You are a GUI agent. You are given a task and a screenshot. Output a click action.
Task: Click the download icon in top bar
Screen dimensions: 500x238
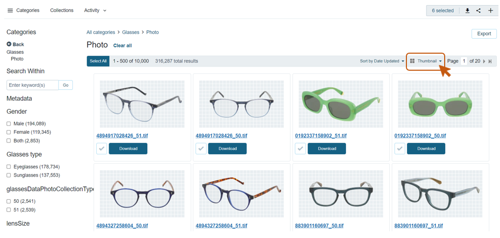click(x=467, y=10)
